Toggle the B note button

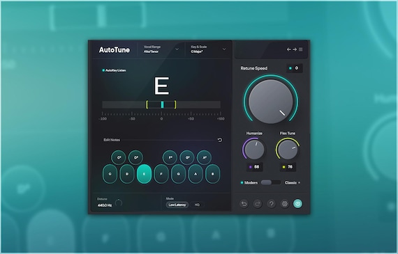tap(213, 174)
